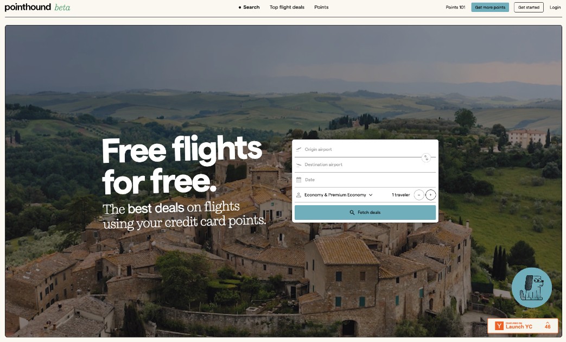The image size is (566, 342).
Task: Click the Get more points button
Action: click(490, 7)
